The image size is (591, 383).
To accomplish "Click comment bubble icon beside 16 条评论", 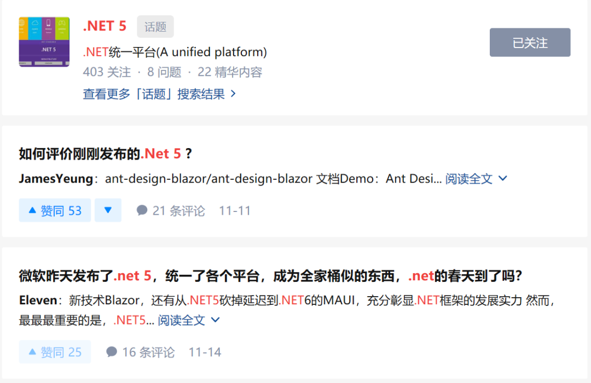I will [x=112, y=352].
